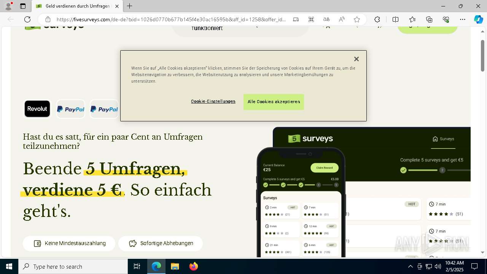Open the browser profile icon
Viewport: 487px width, 274px height.
(8, 6)
